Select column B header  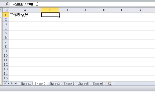(50, 10)
